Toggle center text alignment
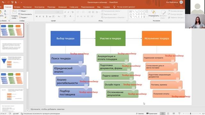The width and height of the screenshot is (205, 115). coord(81,16)
